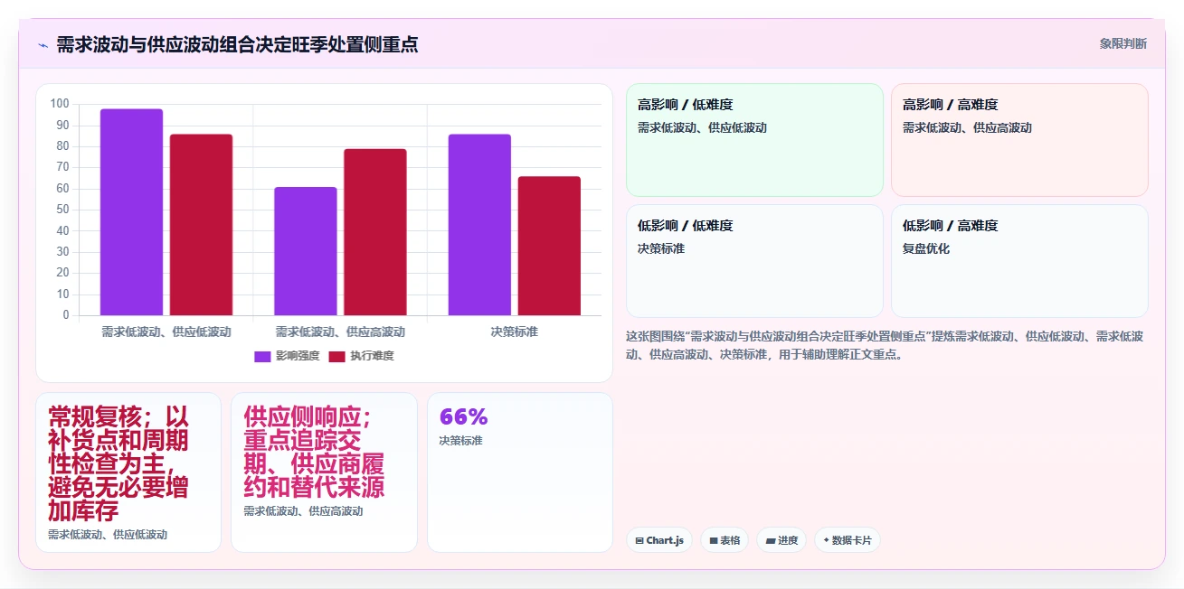The width and height of the screenshot is (1184, 589).
Task: Click the crimson bar for 需求低波动、供应高波动
Action: click(375, 232)
